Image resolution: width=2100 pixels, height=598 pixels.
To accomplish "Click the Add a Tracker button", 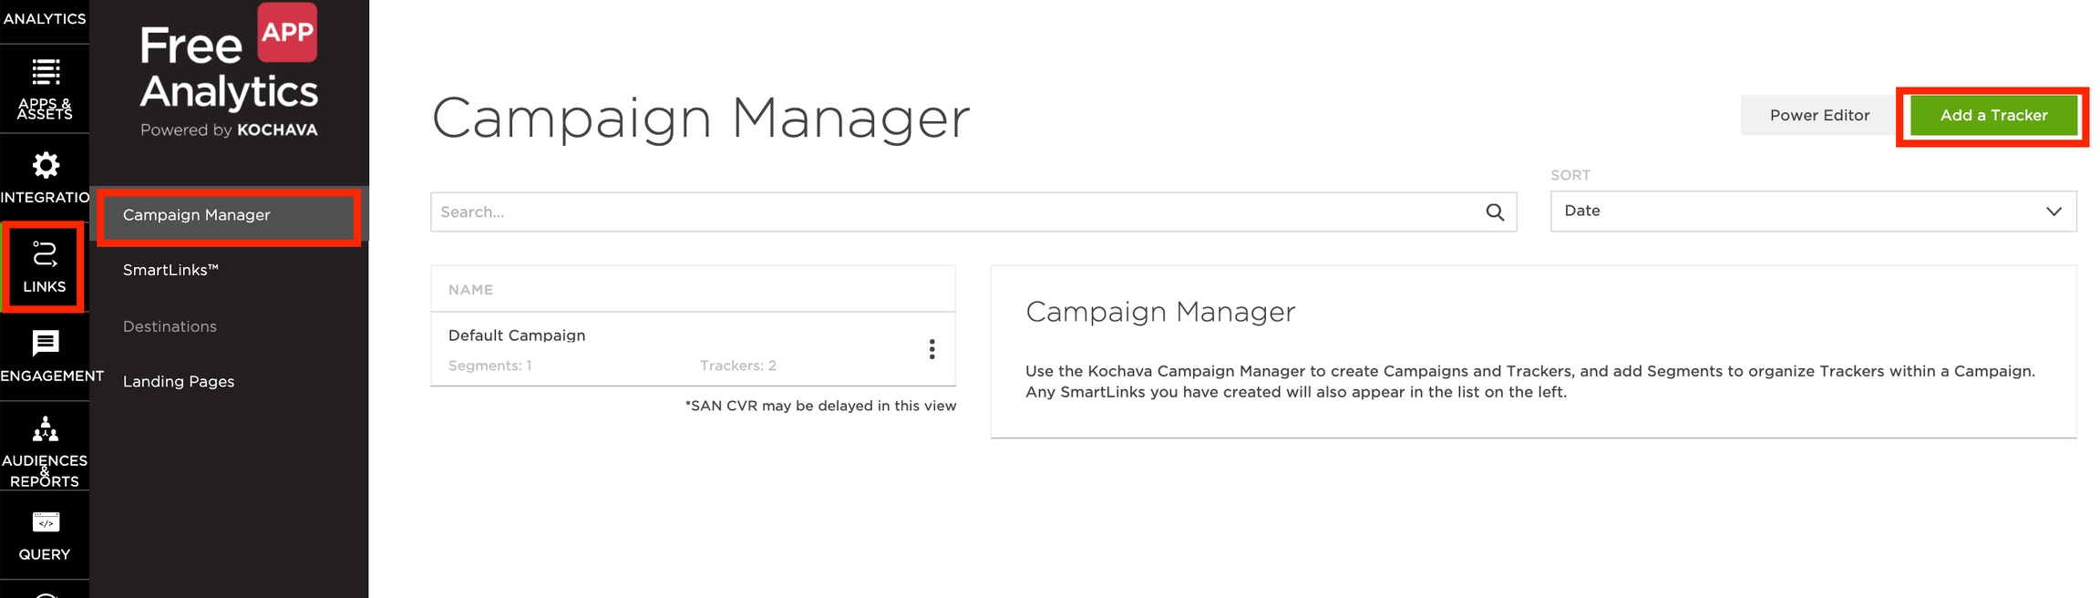I will 1993,116.
